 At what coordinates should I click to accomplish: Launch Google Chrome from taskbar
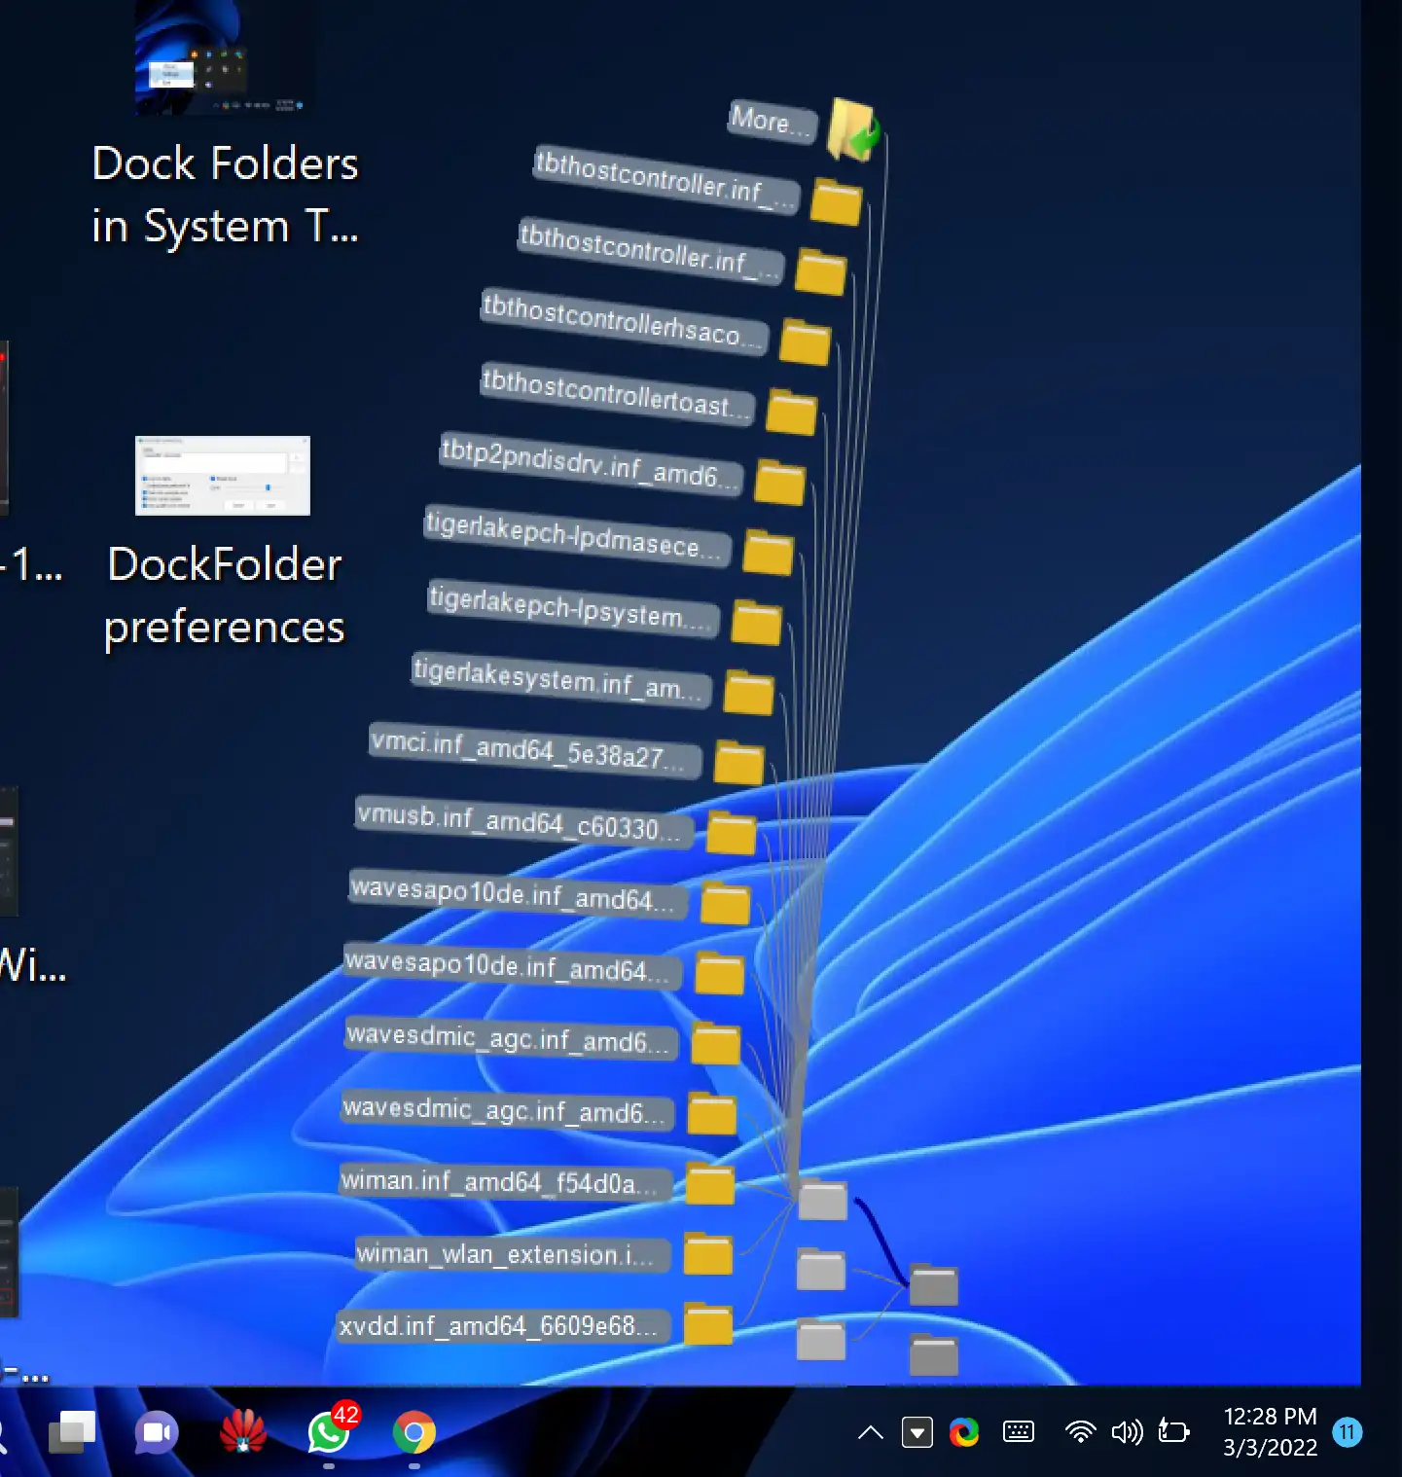pos(413,1432)
